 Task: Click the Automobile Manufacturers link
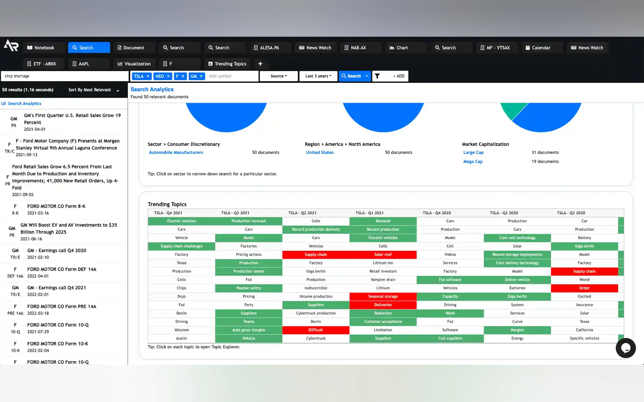tap(176, 152)
